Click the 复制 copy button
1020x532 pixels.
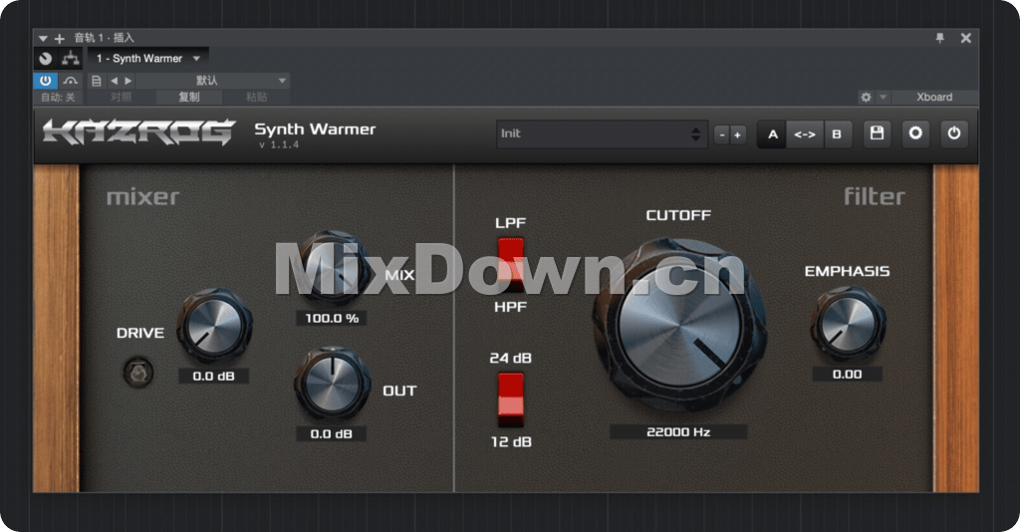point(188,98)
